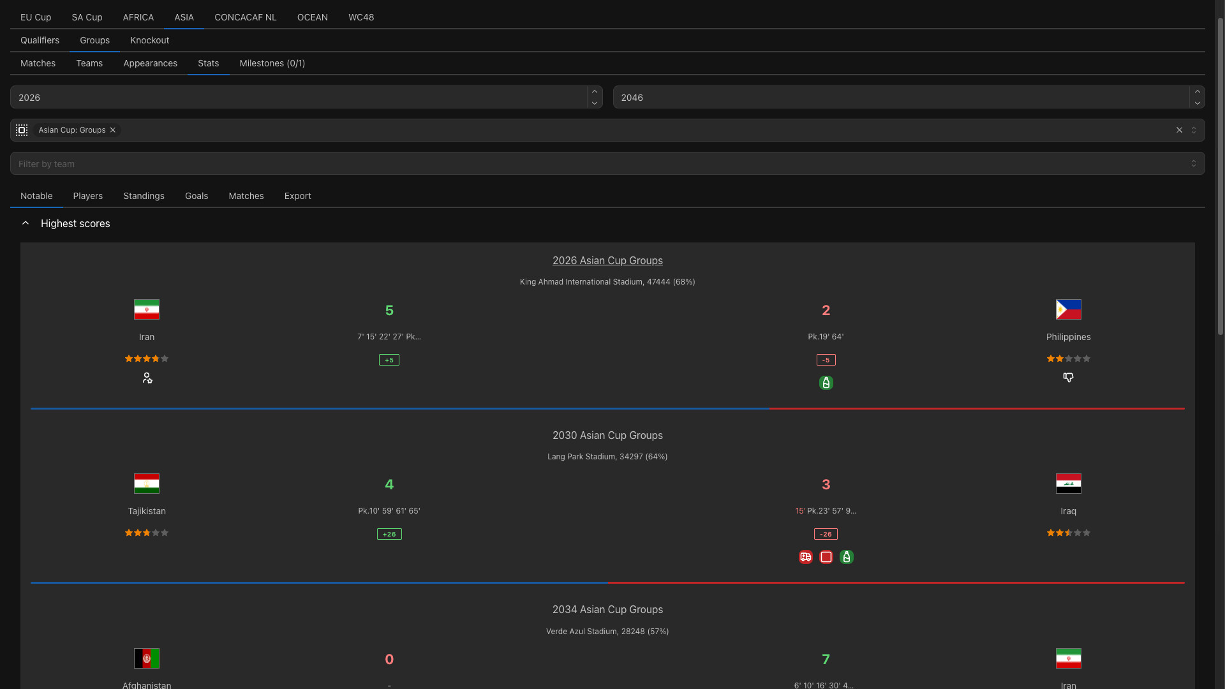
Task: Click Iran's player star icon
Action: click(x=147, y=378)
